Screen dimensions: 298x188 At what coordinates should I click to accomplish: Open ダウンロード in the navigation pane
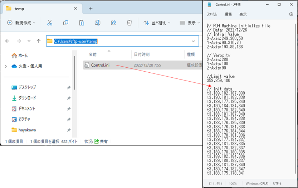pos(27,98)
